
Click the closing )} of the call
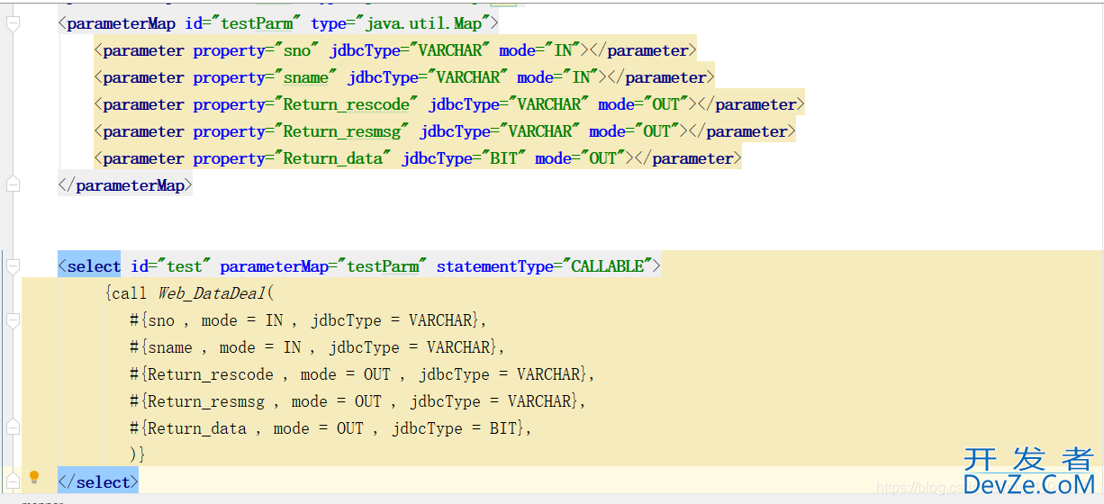(138, 455)
